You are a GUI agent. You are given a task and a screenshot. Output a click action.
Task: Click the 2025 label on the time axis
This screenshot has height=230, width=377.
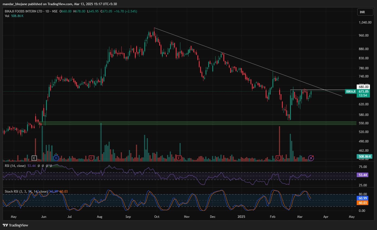coord(241,217)
